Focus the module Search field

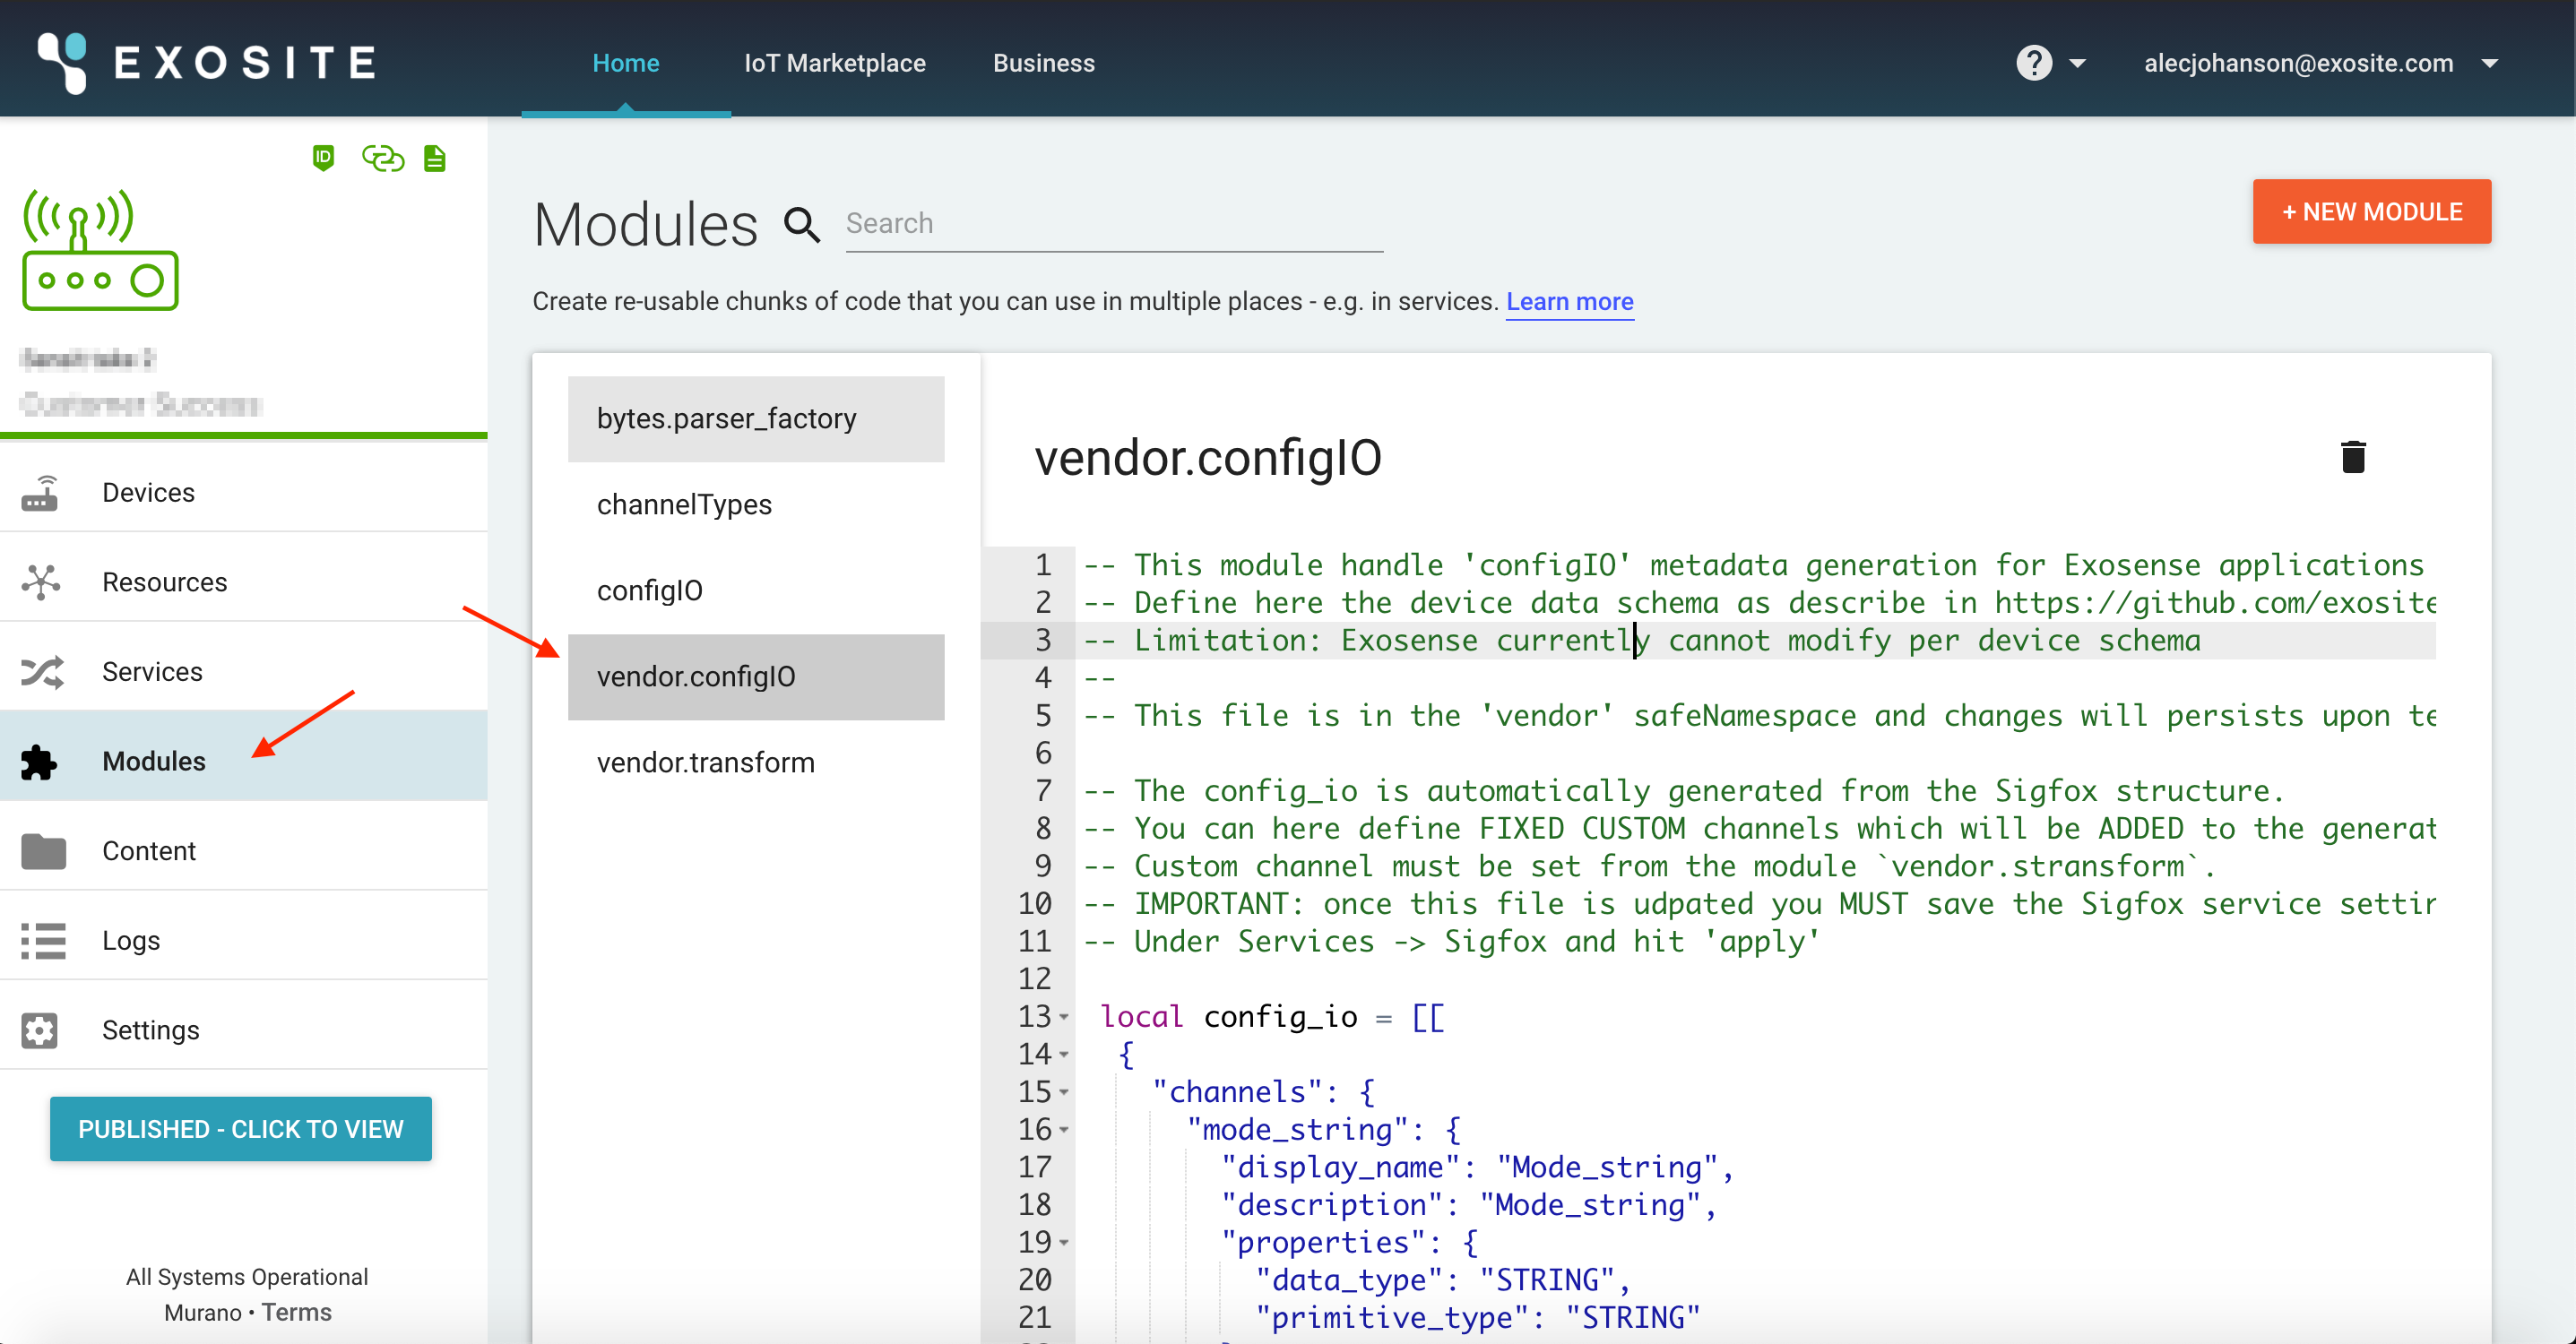pos(1114,223)
